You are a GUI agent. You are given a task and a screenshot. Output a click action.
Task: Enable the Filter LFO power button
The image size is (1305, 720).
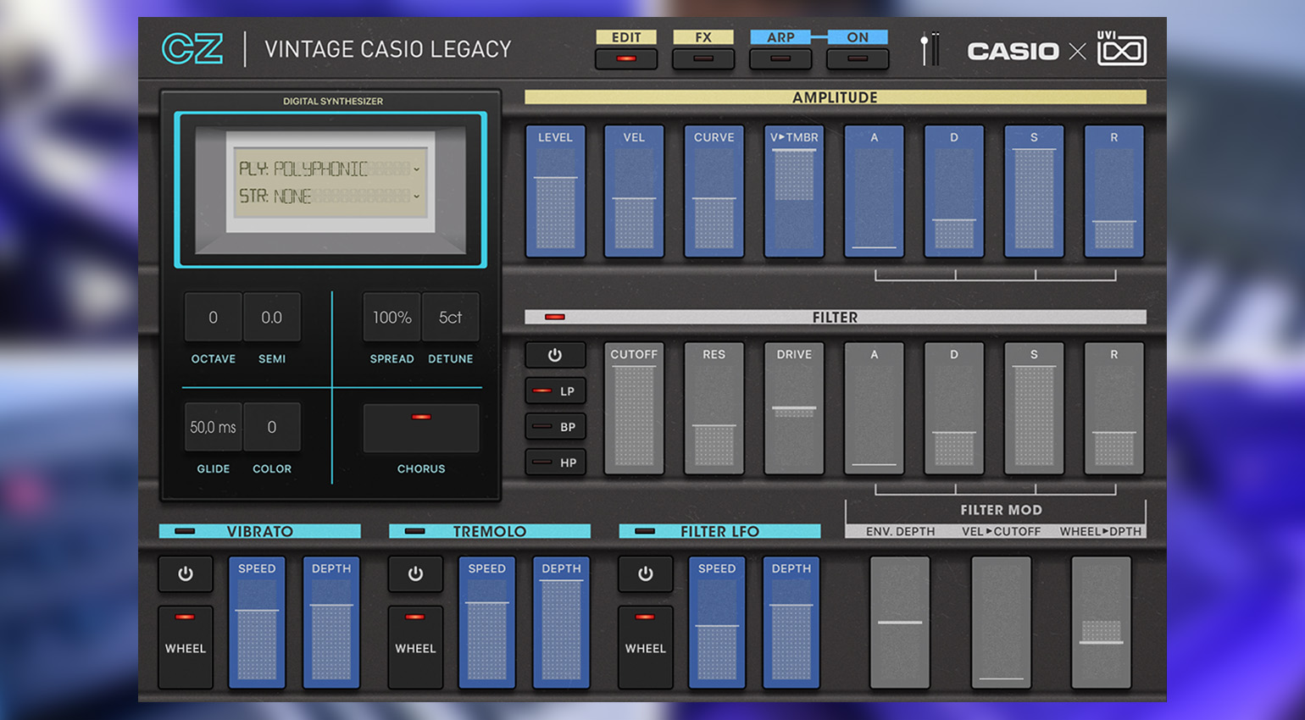pos(645,574)
